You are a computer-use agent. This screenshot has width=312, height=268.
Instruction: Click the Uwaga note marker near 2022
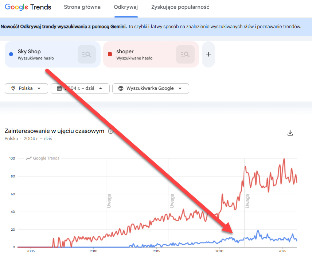click(247, 201)
